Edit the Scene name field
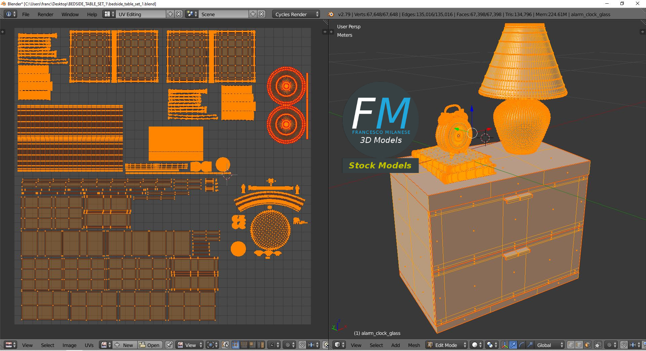 (224, 14)
